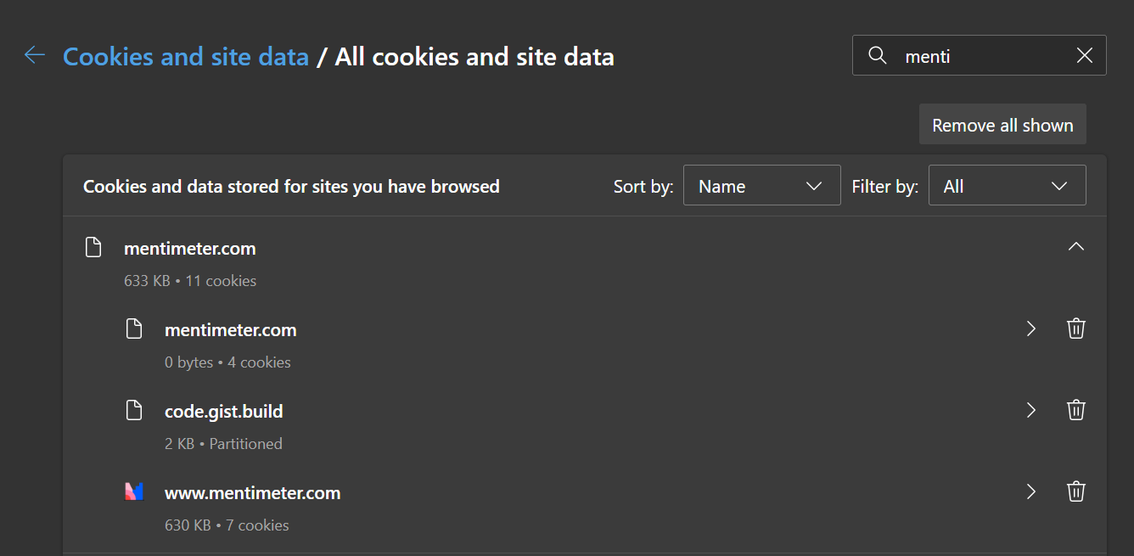Click the www.mentimeter.com favicon

pyautogui.click(x=134, y=491)
